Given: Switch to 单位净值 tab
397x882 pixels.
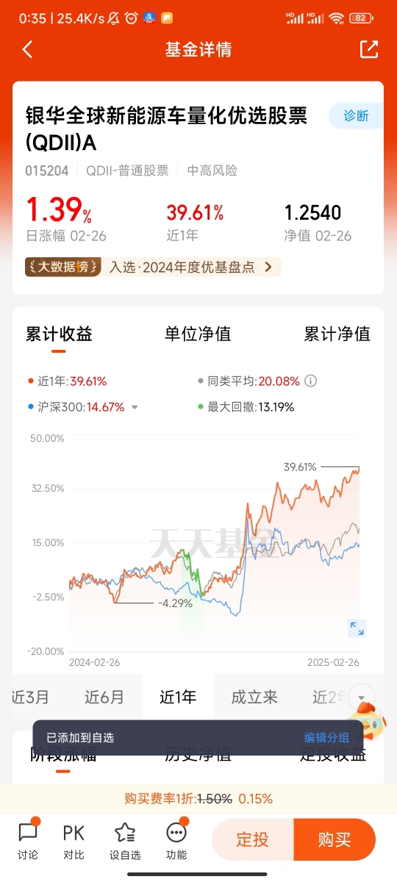Looking at the screenshot, I should pos(198,334).
